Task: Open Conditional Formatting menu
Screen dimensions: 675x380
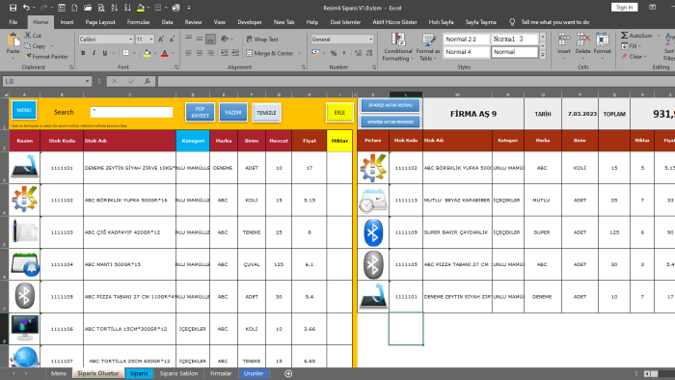Action: pos(397,47)
